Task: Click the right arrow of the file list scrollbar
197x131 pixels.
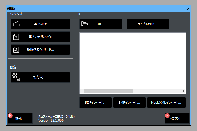Action: tap(183, 91)
